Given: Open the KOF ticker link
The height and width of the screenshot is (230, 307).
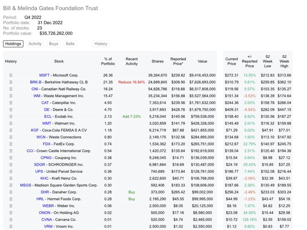Looking at the screenshot, I should (35, 130).
